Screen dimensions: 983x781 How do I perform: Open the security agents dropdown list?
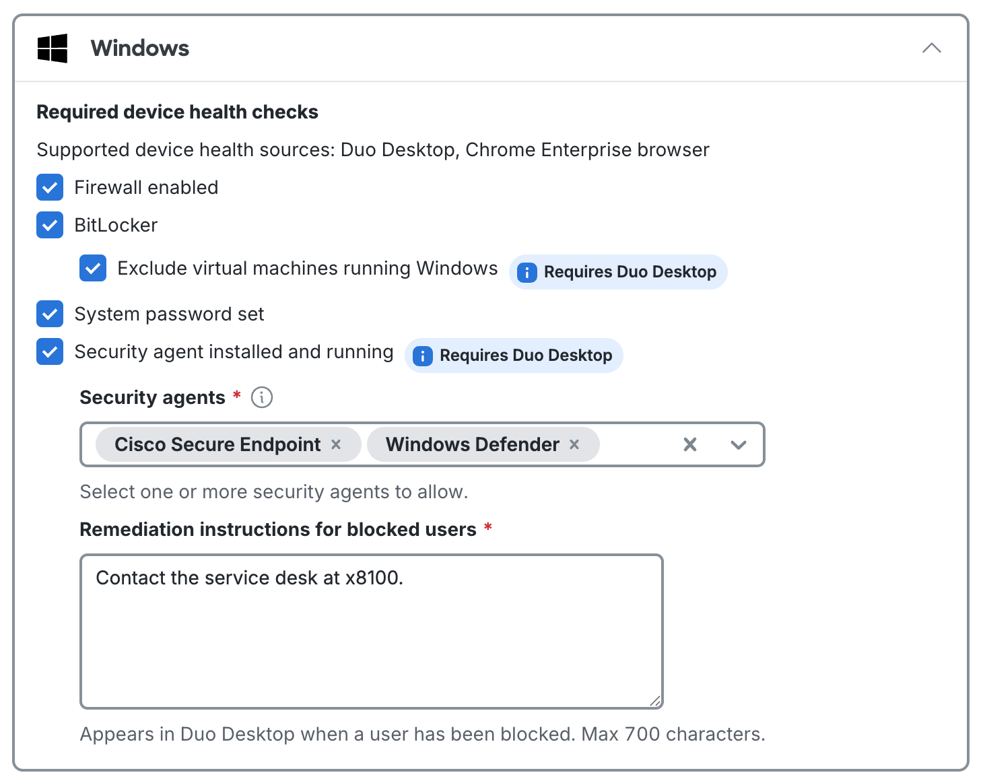(x=738, y=444)
